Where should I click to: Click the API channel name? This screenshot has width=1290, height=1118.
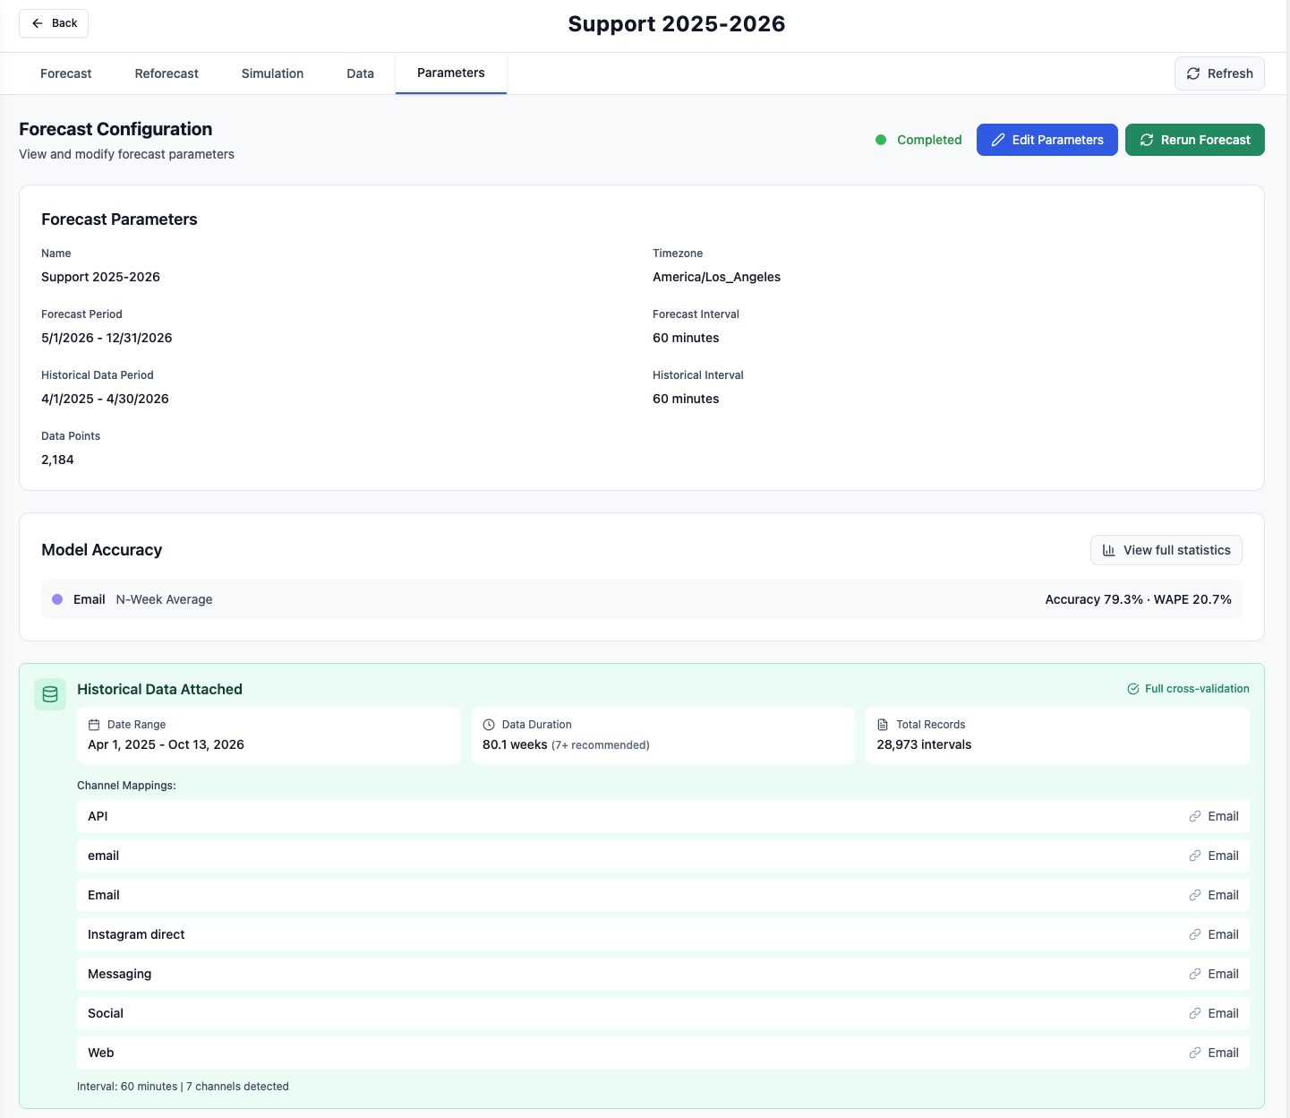click(98, 816)
